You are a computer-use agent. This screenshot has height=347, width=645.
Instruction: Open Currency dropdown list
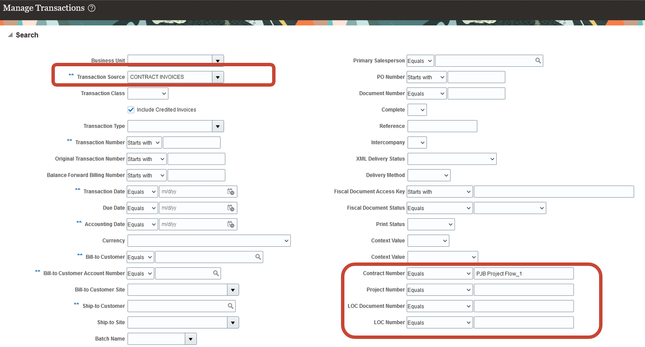point(209,241)
